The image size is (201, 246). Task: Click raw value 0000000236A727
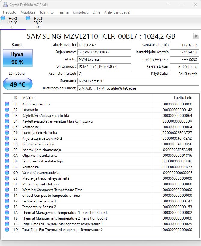pyautogui.click(x=177, y=132)
